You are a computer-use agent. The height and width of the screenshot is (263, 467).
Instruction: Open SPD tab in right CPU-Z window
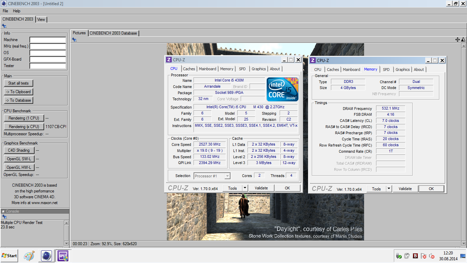(386, 70)
